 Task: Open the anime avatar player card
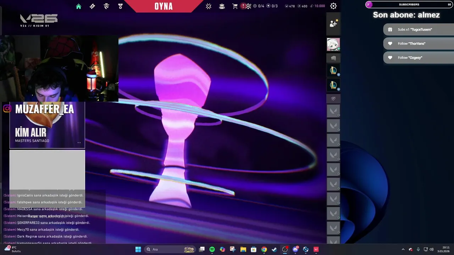pos(333,45)
